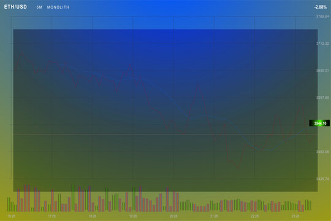331x221 pixels.
Task: Click the 3483.06 price axis label
Action: point(322,152)
